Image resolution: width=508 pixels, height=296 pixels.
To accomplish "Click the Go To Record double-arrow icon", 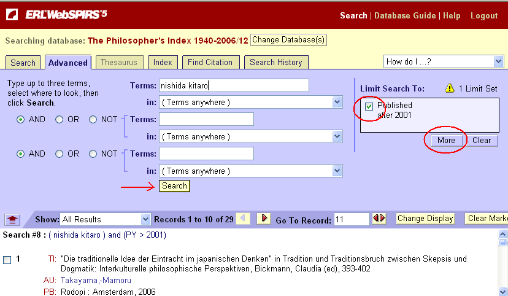I will (379, 219).
